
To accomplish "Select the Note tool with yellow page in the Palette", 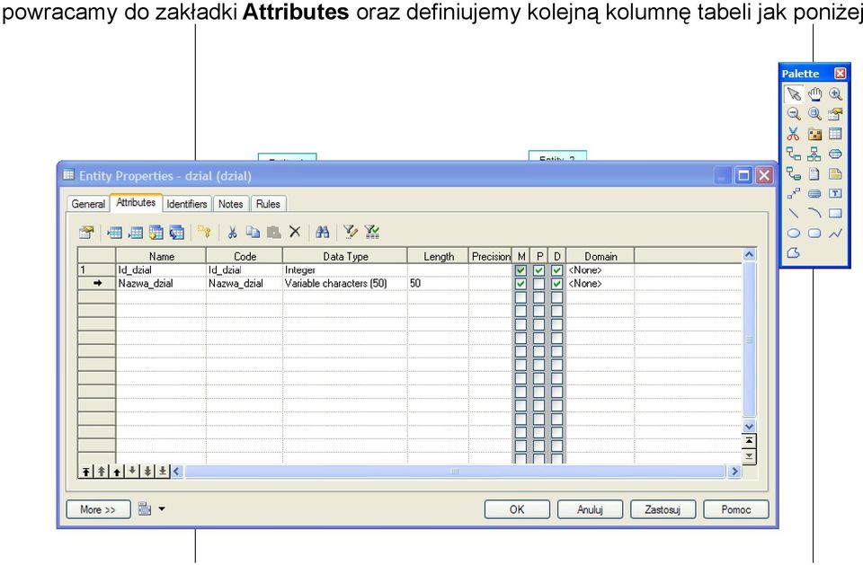I will pyautogui.click(x=835, y=174).
